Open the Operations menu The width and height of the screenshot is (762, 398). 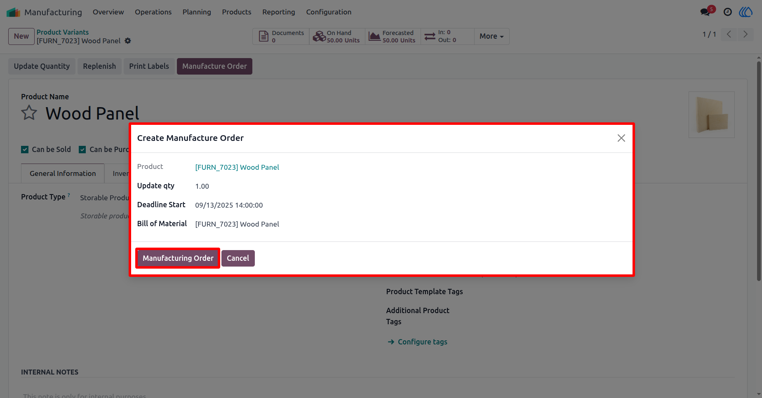[153, 12]
